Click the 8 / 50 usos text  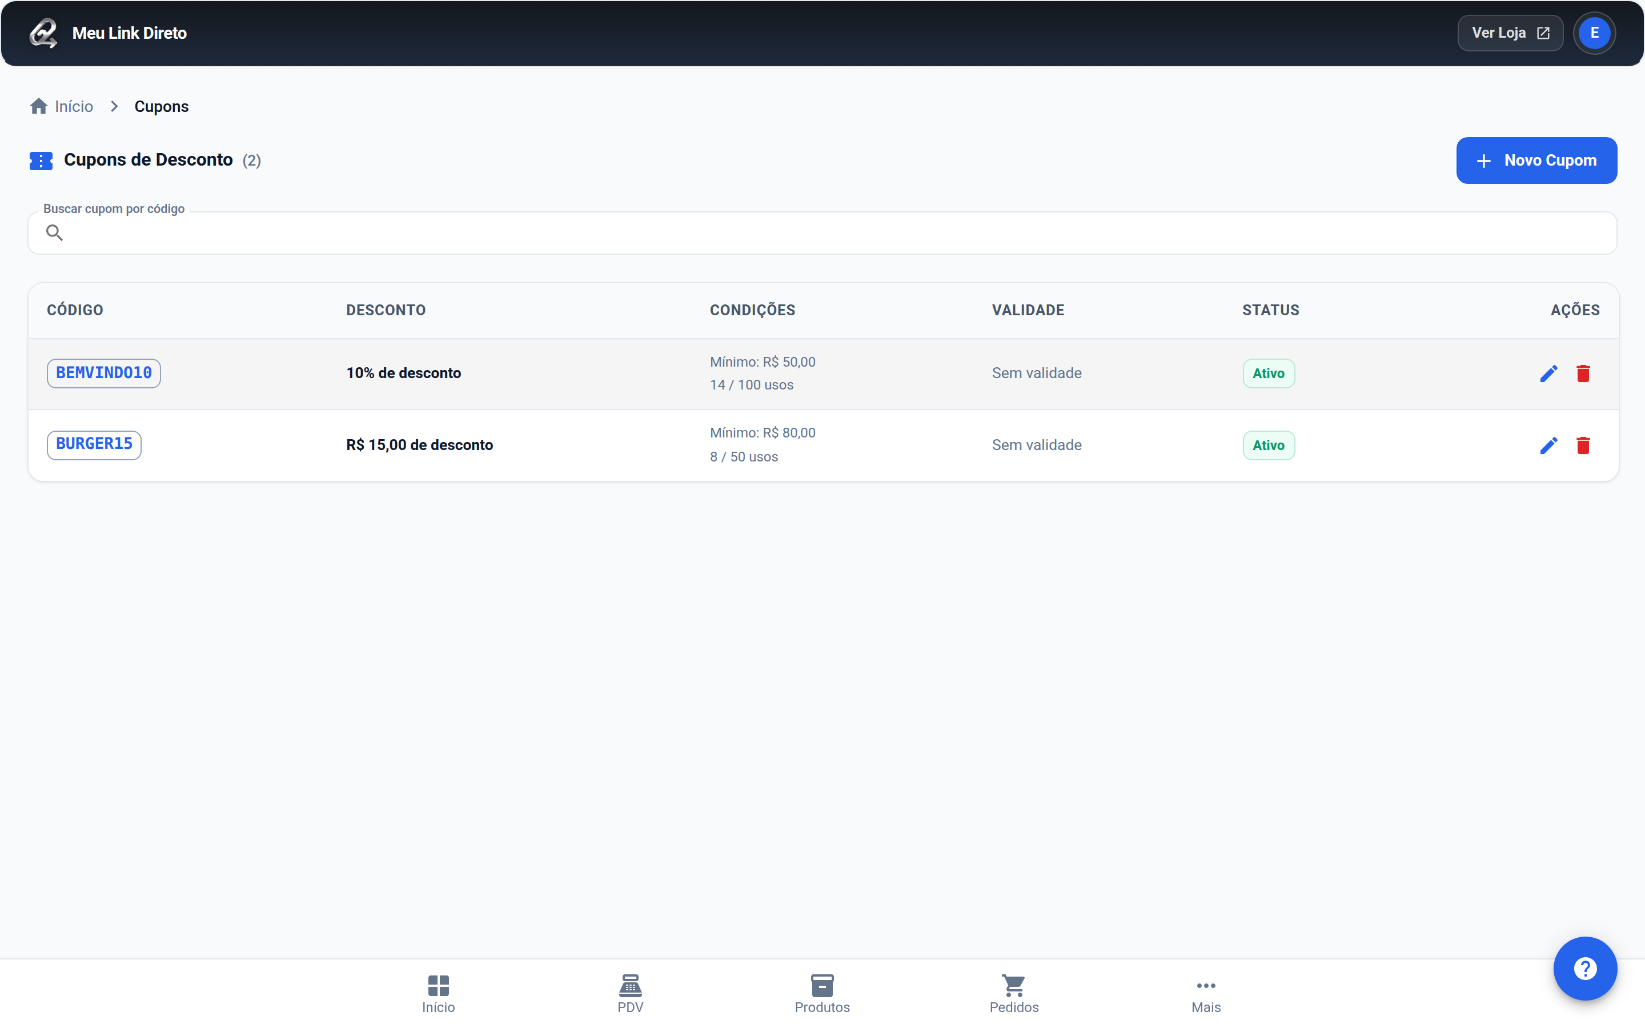(x=744, y=457)
